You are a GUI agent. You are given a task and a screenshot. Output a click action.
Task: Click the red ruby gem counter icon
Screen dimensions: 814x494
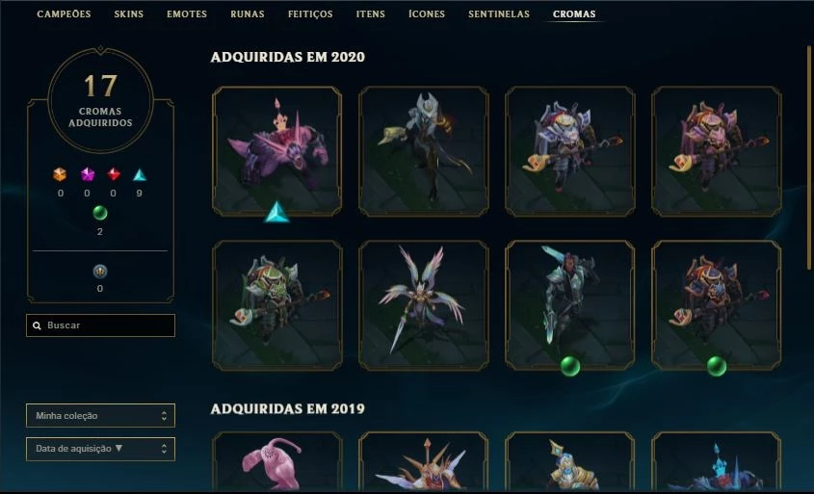click(x=114, y=174)
